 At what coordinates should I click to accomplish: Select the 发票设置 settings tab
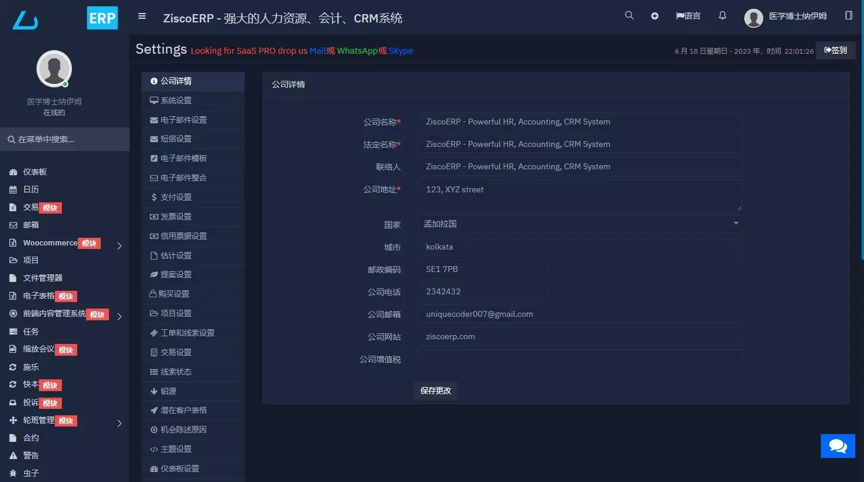(193, 217)
